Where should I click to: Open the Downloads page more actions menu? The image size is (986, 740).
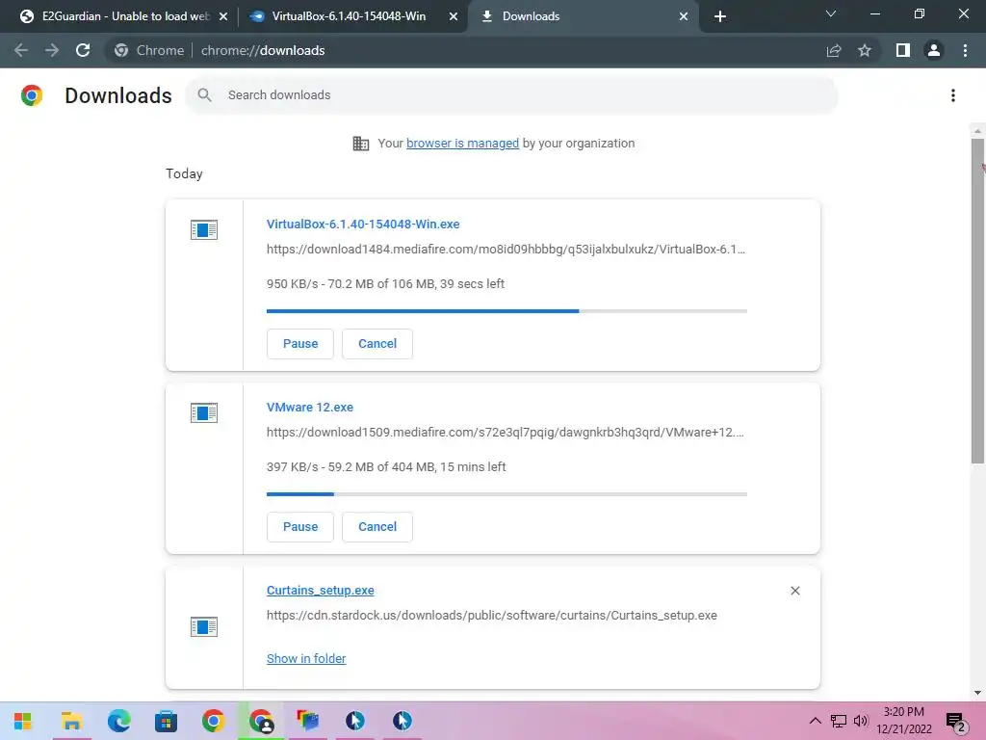pyautogui.click(x=953, y=95)
